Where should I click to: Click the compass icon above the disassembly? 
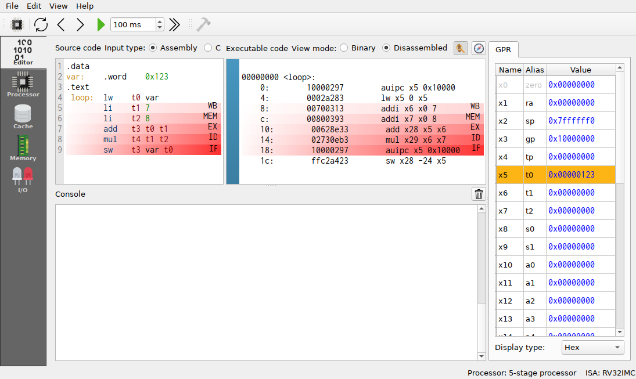[x=479, y=48]
